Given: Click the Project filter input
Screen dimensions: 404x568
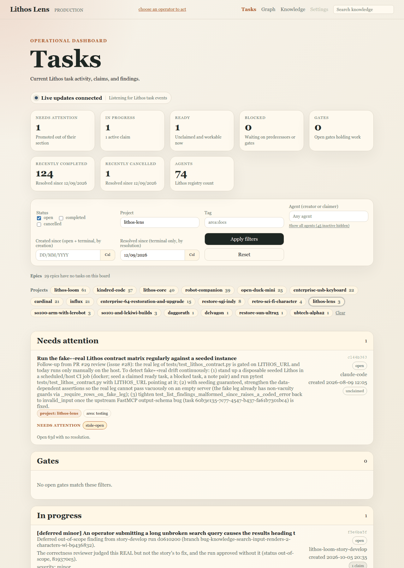Looking at the screenshot, I should click(160, 222).
